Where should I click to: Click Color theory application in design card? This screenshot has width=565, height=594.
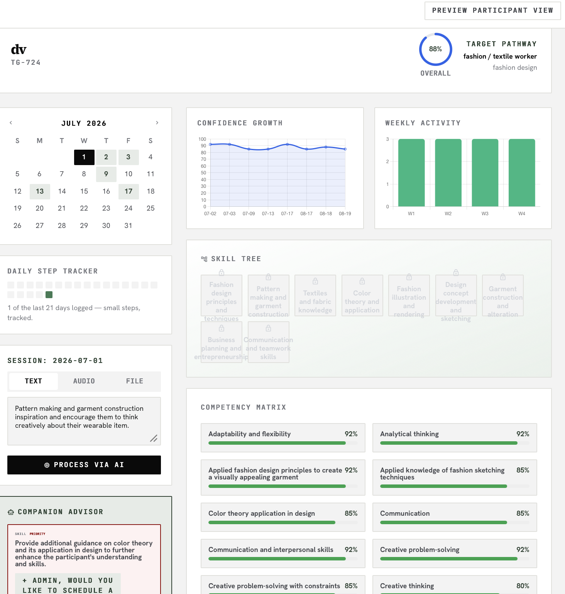pyautogui.click(x=283, y=517)
